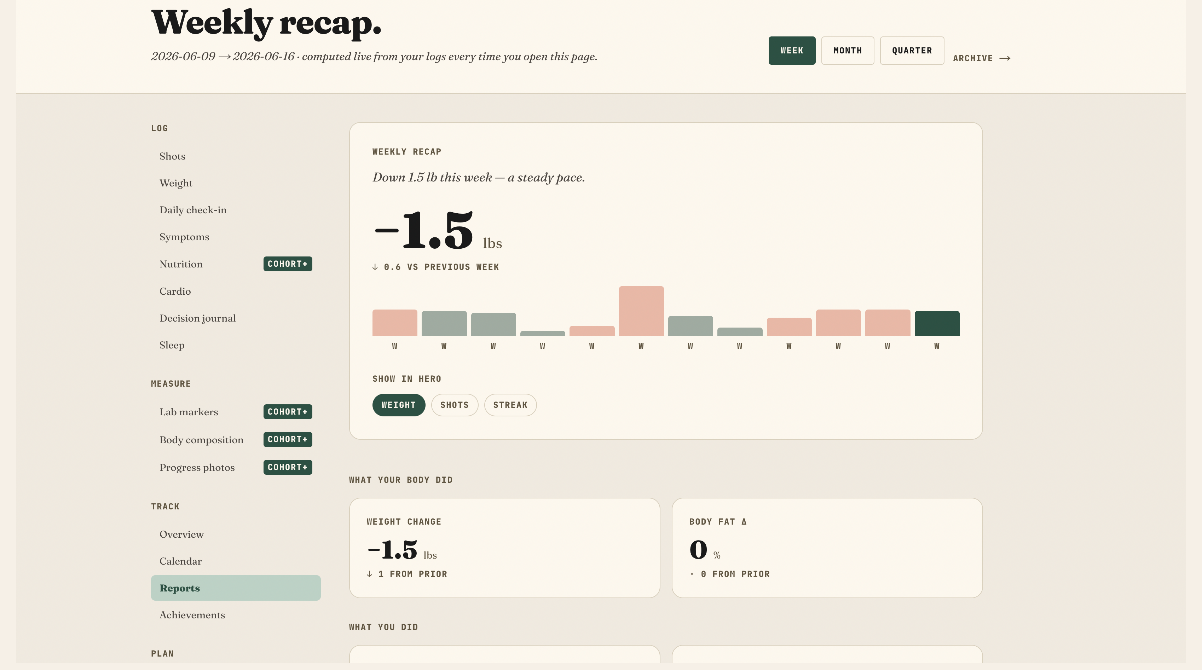Select the Reports sidebar item
The width and height of the screenshot is (1202, 670).
[x=236, y=588]
